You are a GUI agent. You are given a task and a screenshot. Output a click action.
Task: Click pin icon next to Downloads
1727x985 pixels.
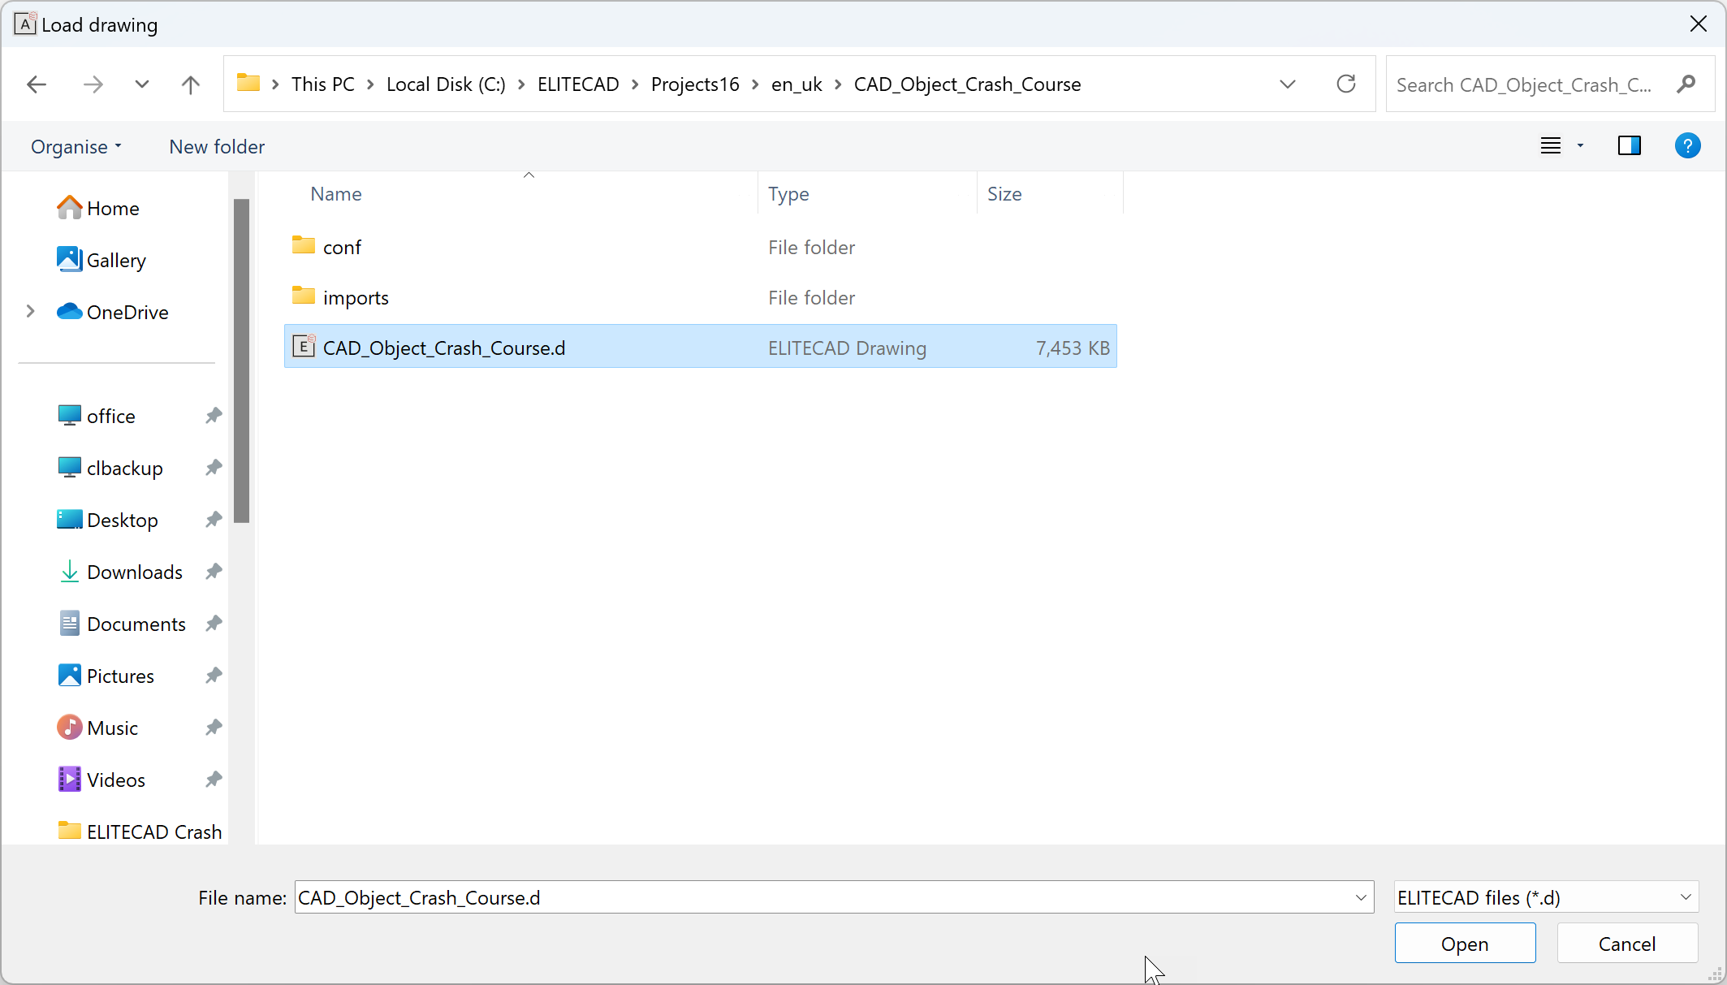pos(214,572)
